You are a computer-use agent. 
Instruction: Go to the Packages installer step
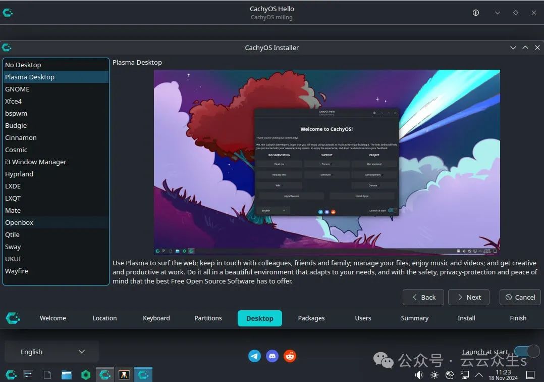311,318
